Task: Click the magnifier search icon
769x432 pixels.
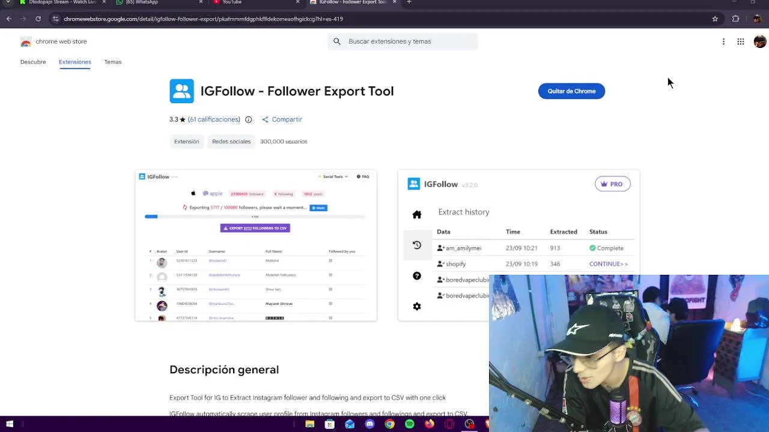Action: pyautogui.click(x=336, y=41)
